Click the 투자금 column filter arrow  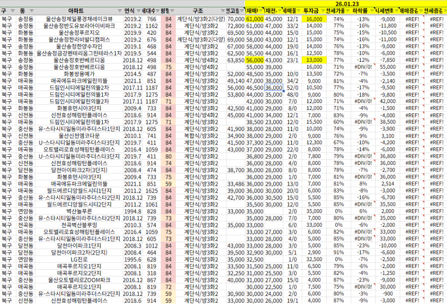(323, 11)
